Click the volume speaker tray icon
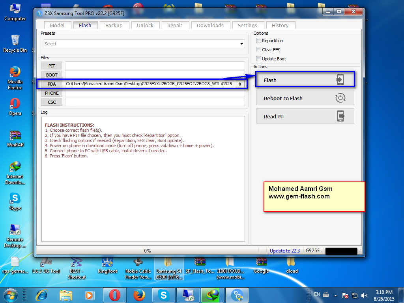The height and width of the screenshot is (303, 404). (364, 295)
